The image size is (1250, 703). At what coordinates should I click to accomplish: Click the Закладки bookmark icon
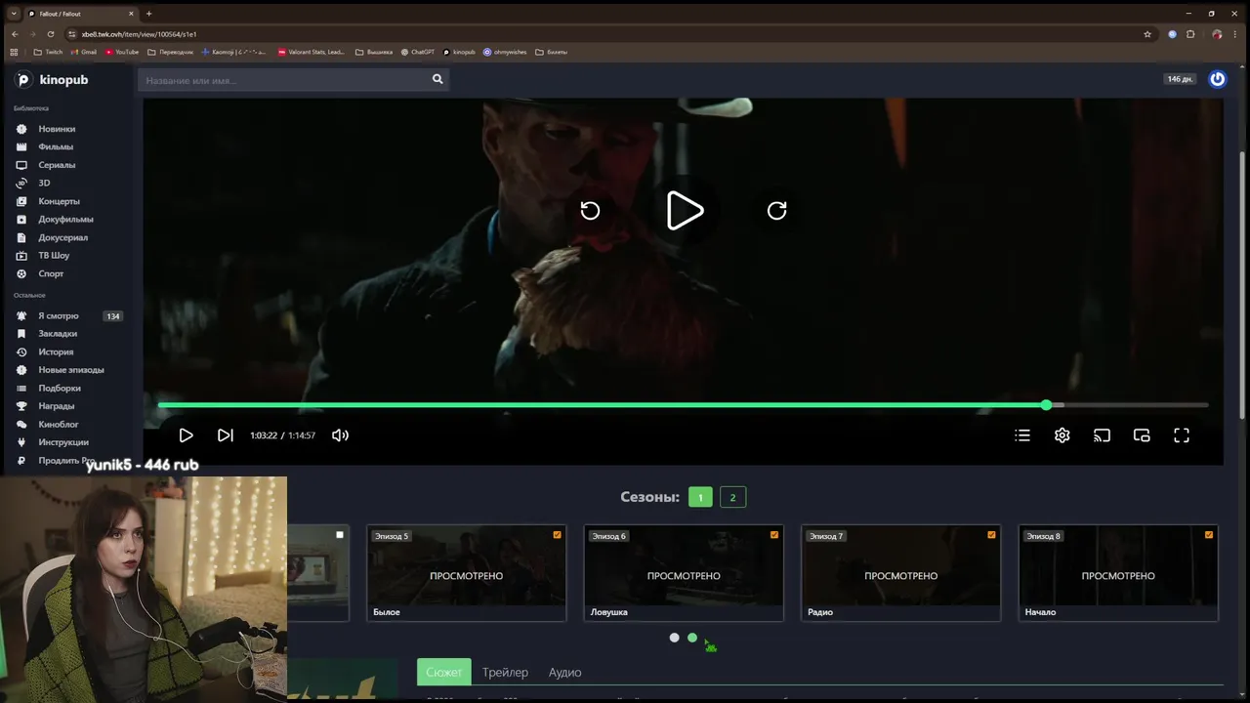tap(21, 334)
